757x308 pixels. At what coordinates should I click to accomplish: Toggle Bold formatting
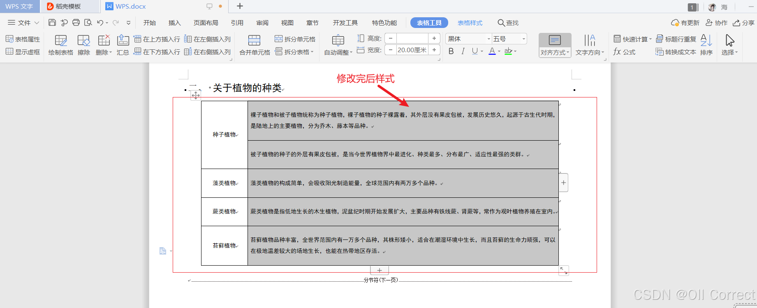451,51
